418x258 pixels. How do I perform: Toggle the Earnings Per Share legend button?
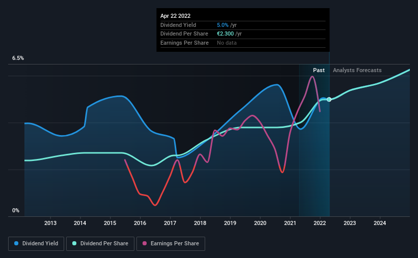(x=171, y=244)
